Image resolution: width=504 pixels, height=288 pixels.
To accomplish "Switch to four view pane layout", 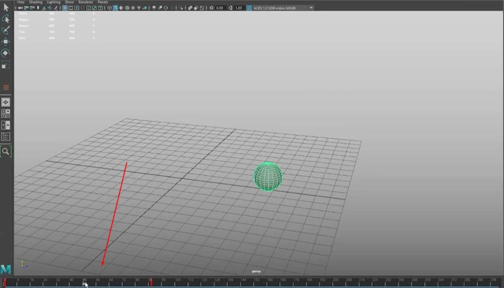I will pyautogui.click(x=6, y=114).
